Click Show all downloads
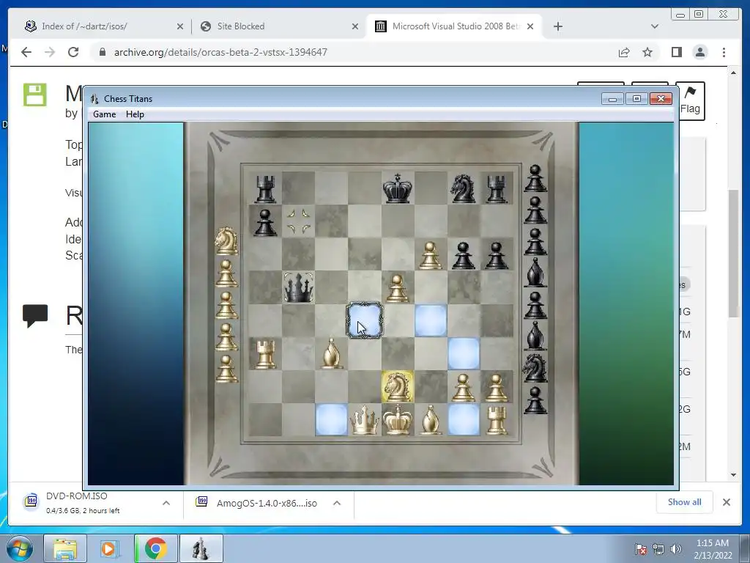 pos(685,501)
